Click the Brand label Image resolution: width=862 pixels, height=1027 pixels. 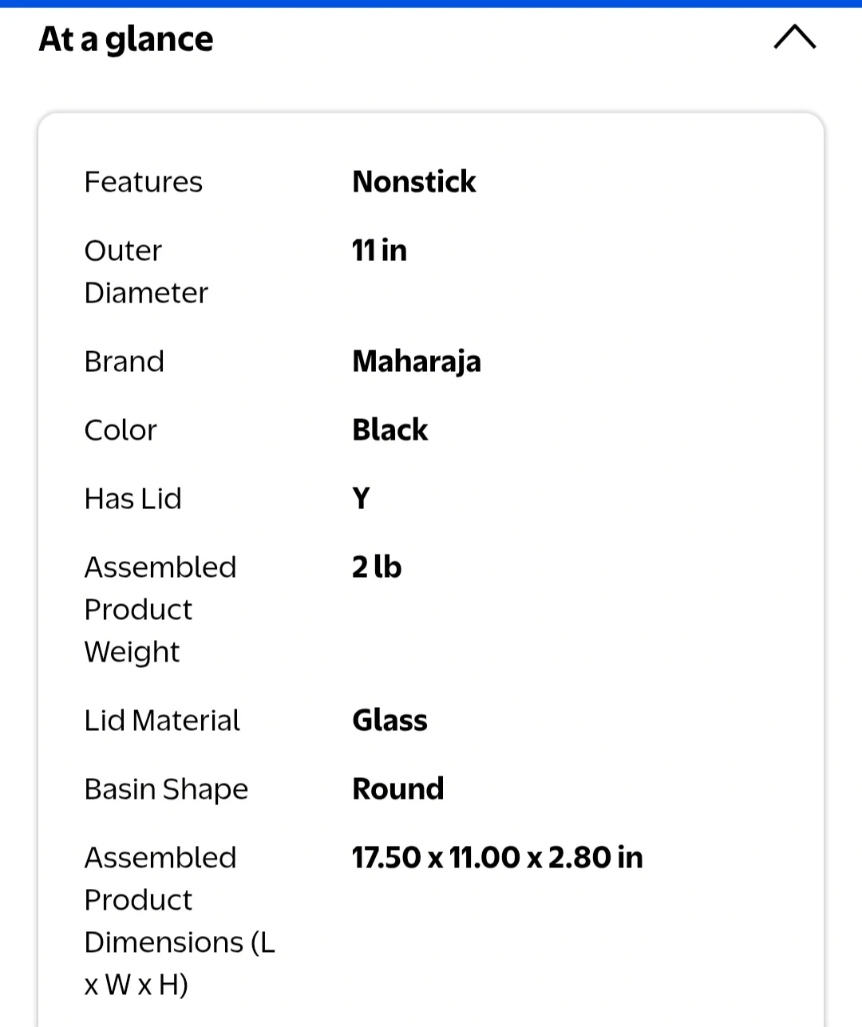click(125, 361)
